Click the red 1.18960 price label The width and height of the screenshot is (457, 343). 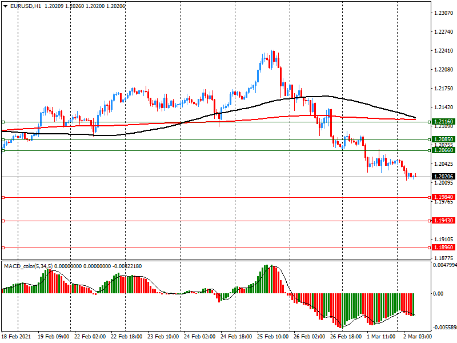point(443,248)
